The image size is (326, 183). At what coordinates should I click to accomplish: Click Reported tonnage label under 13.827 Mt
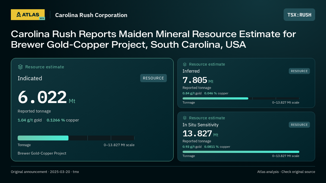(x=197, y=141)
